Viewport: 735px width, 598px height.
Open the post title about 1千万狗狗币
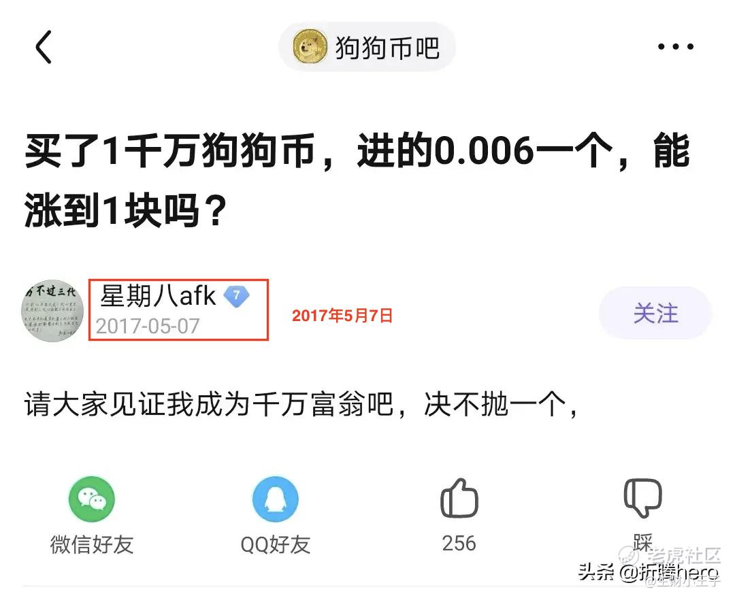pyautogui.click(x=357, y=180)
